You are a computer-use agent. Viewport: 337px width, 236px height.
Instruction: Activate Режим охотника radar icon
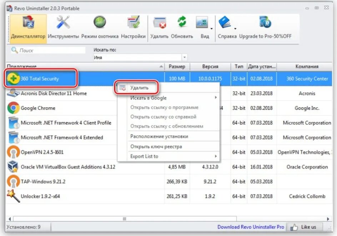pyautogui.click(x=100, y=22)
